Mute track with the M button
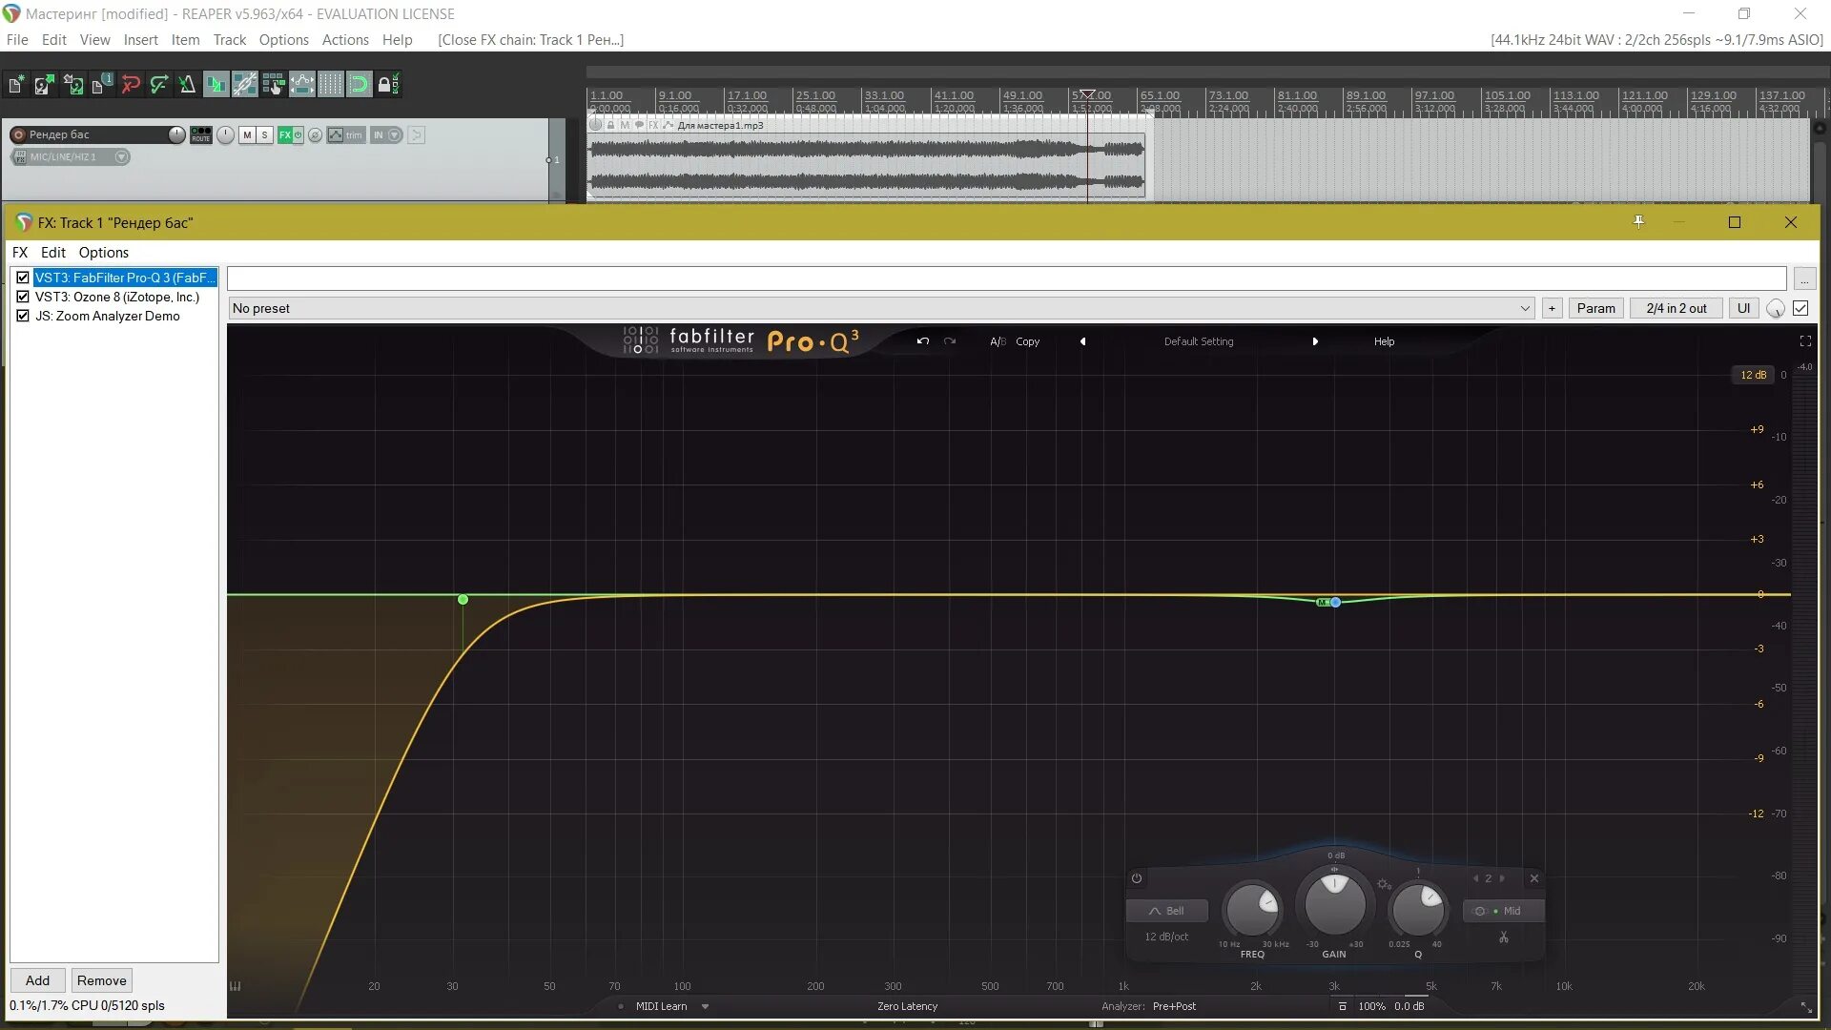Screen dimensions: 1831x1030 [x=247, y=135]
